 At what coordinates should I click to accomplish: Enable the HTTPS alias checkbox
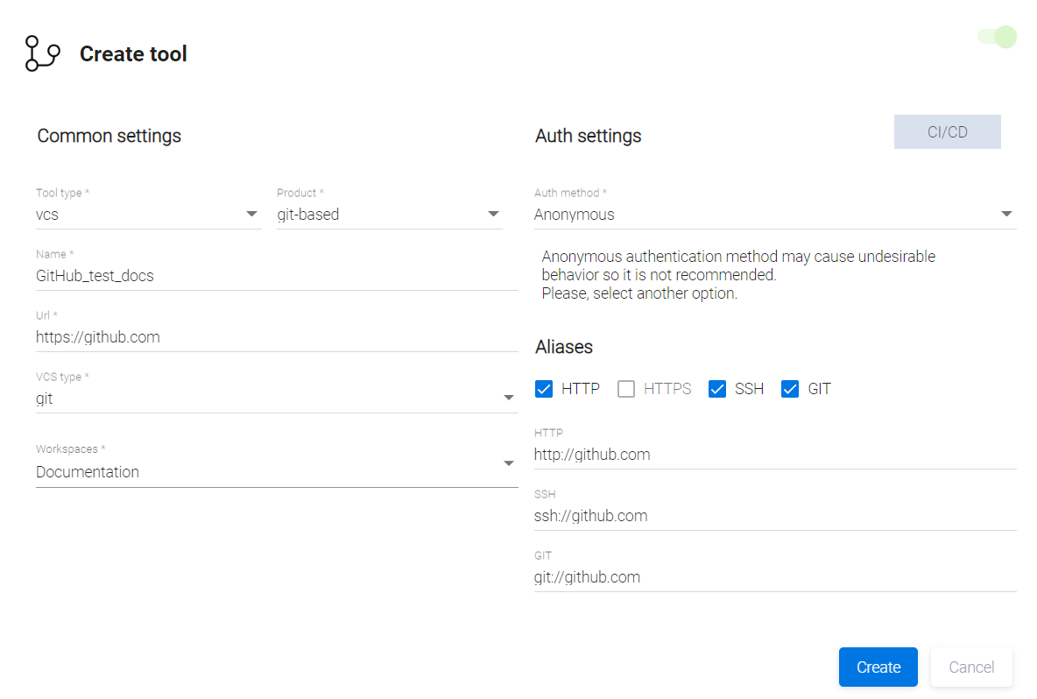pyautogui.click(x=626, y=389)
